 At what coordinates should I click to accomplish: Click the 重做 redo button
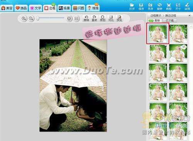[x=95, y=18]
